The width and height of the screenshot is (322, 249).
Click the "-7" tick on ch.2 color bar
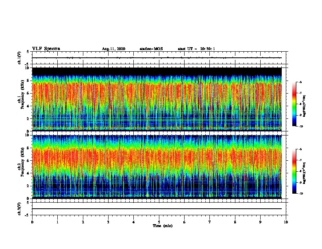click(x=300, y=160)
